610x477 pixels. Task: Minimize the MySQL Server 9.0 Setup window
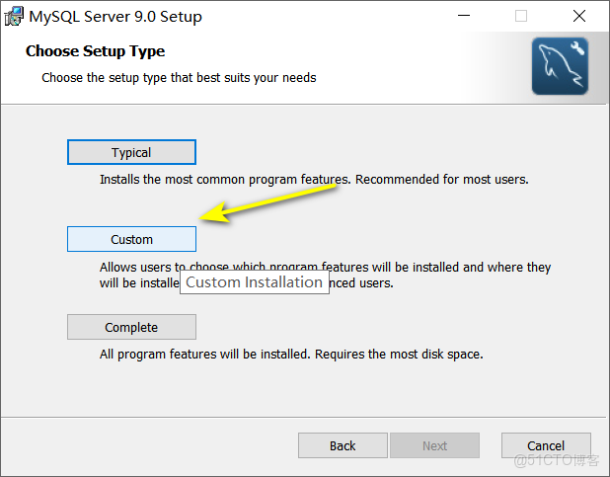[464, 16]
